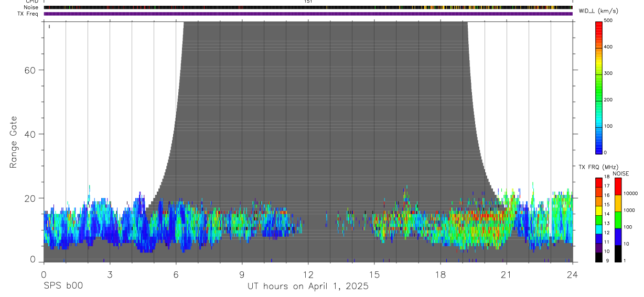Pick the blue 11–12 MHz frequency swatch
Viewport: 644px width, 297px height.
coord(599,238)
